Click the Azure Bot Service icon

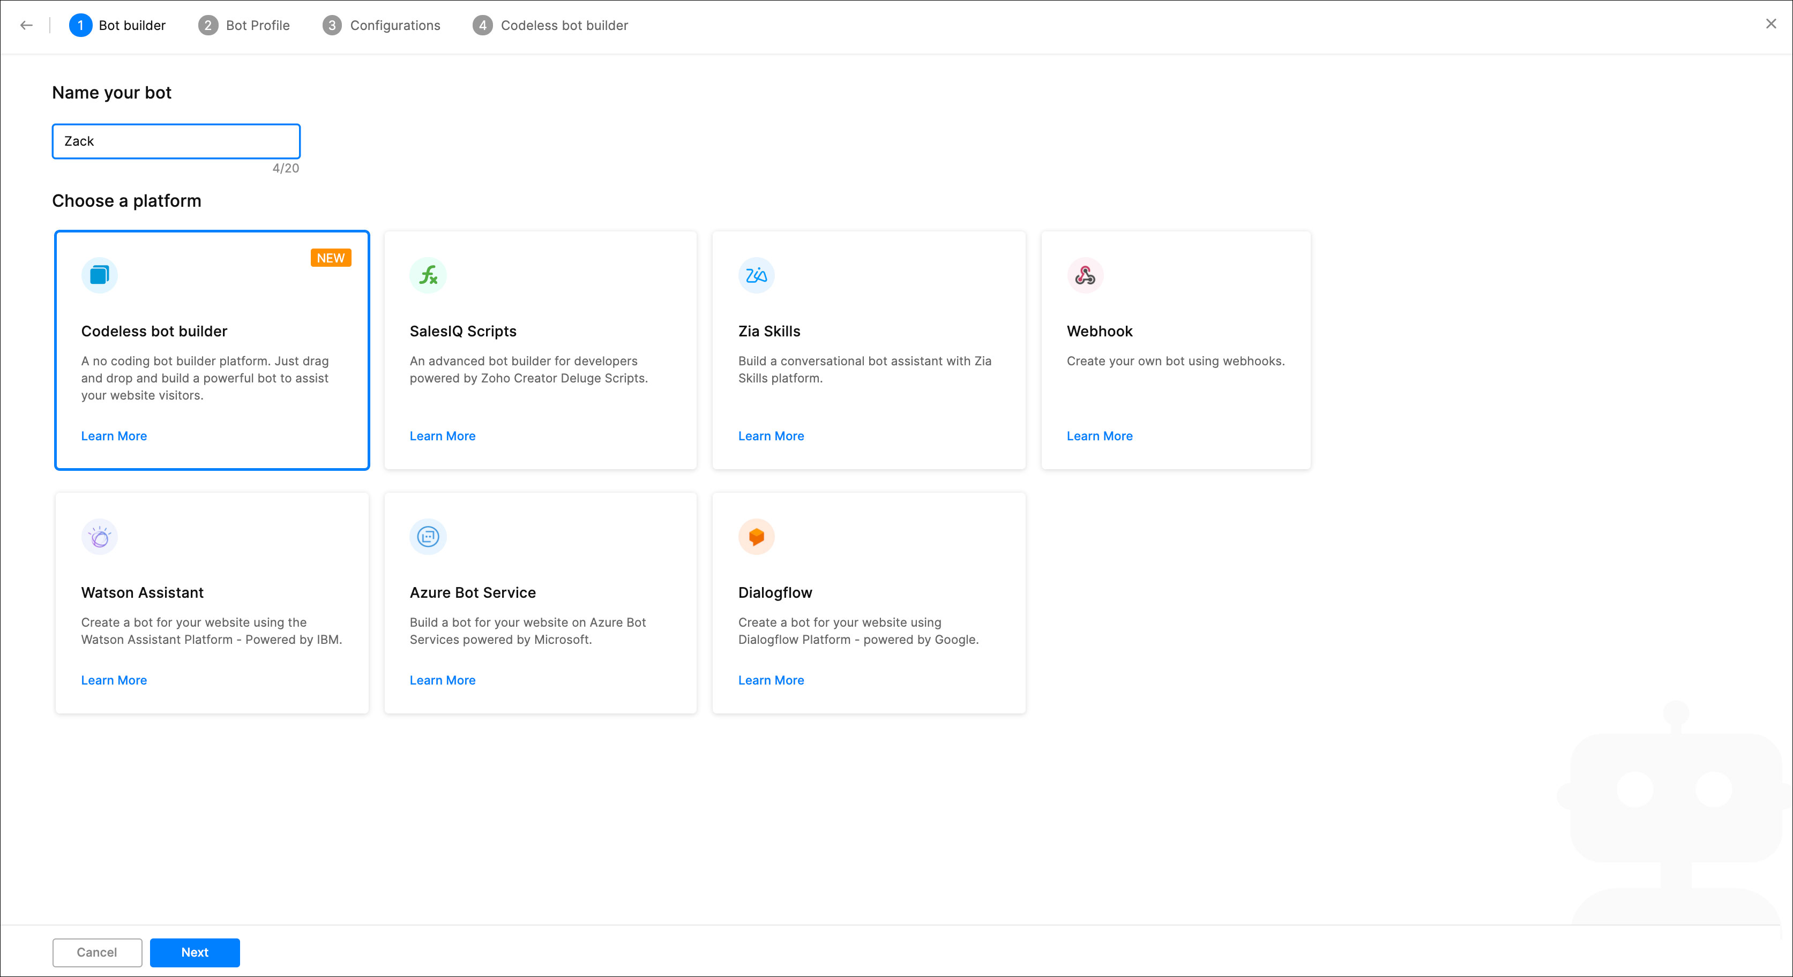tap(428, 537)
